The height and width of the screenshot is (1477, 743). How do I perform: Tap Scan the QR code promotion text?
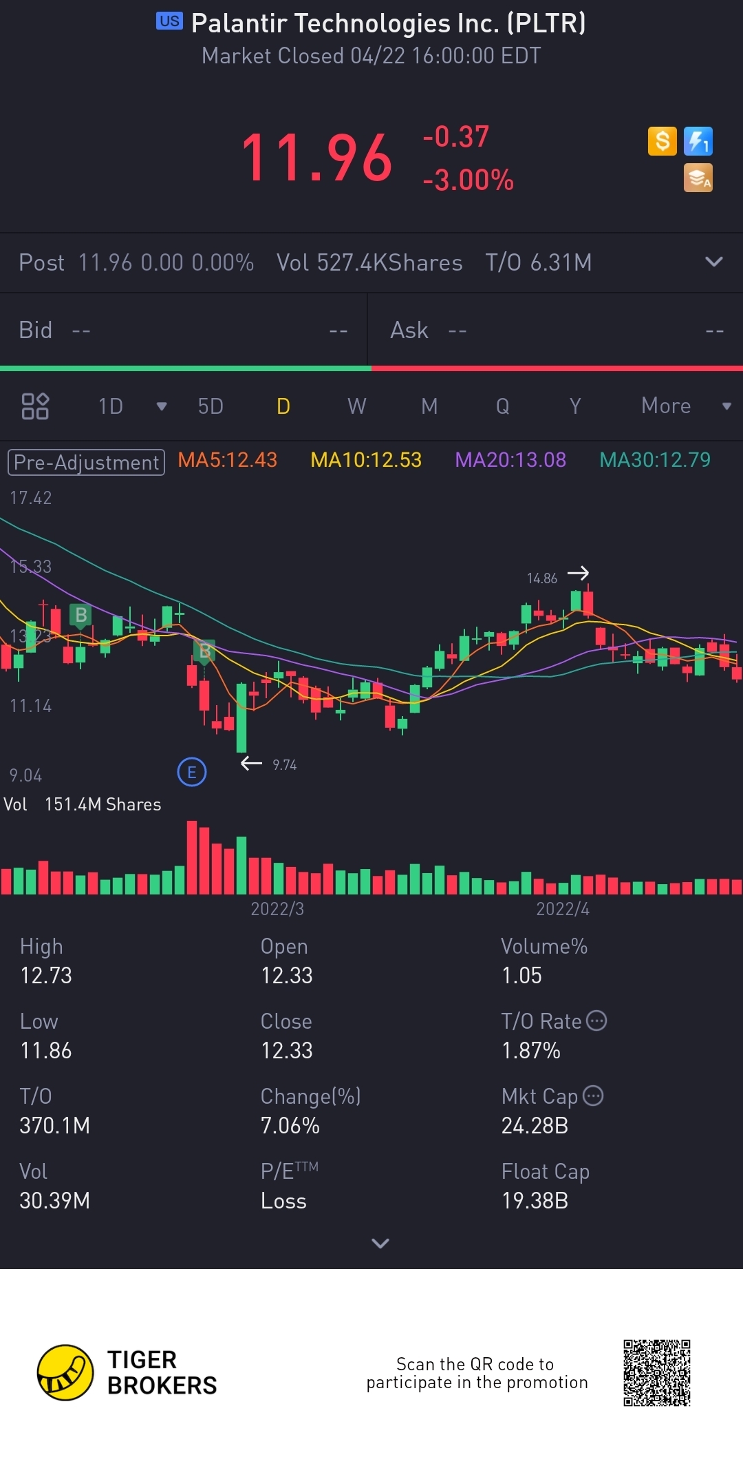coord(477,1373)
